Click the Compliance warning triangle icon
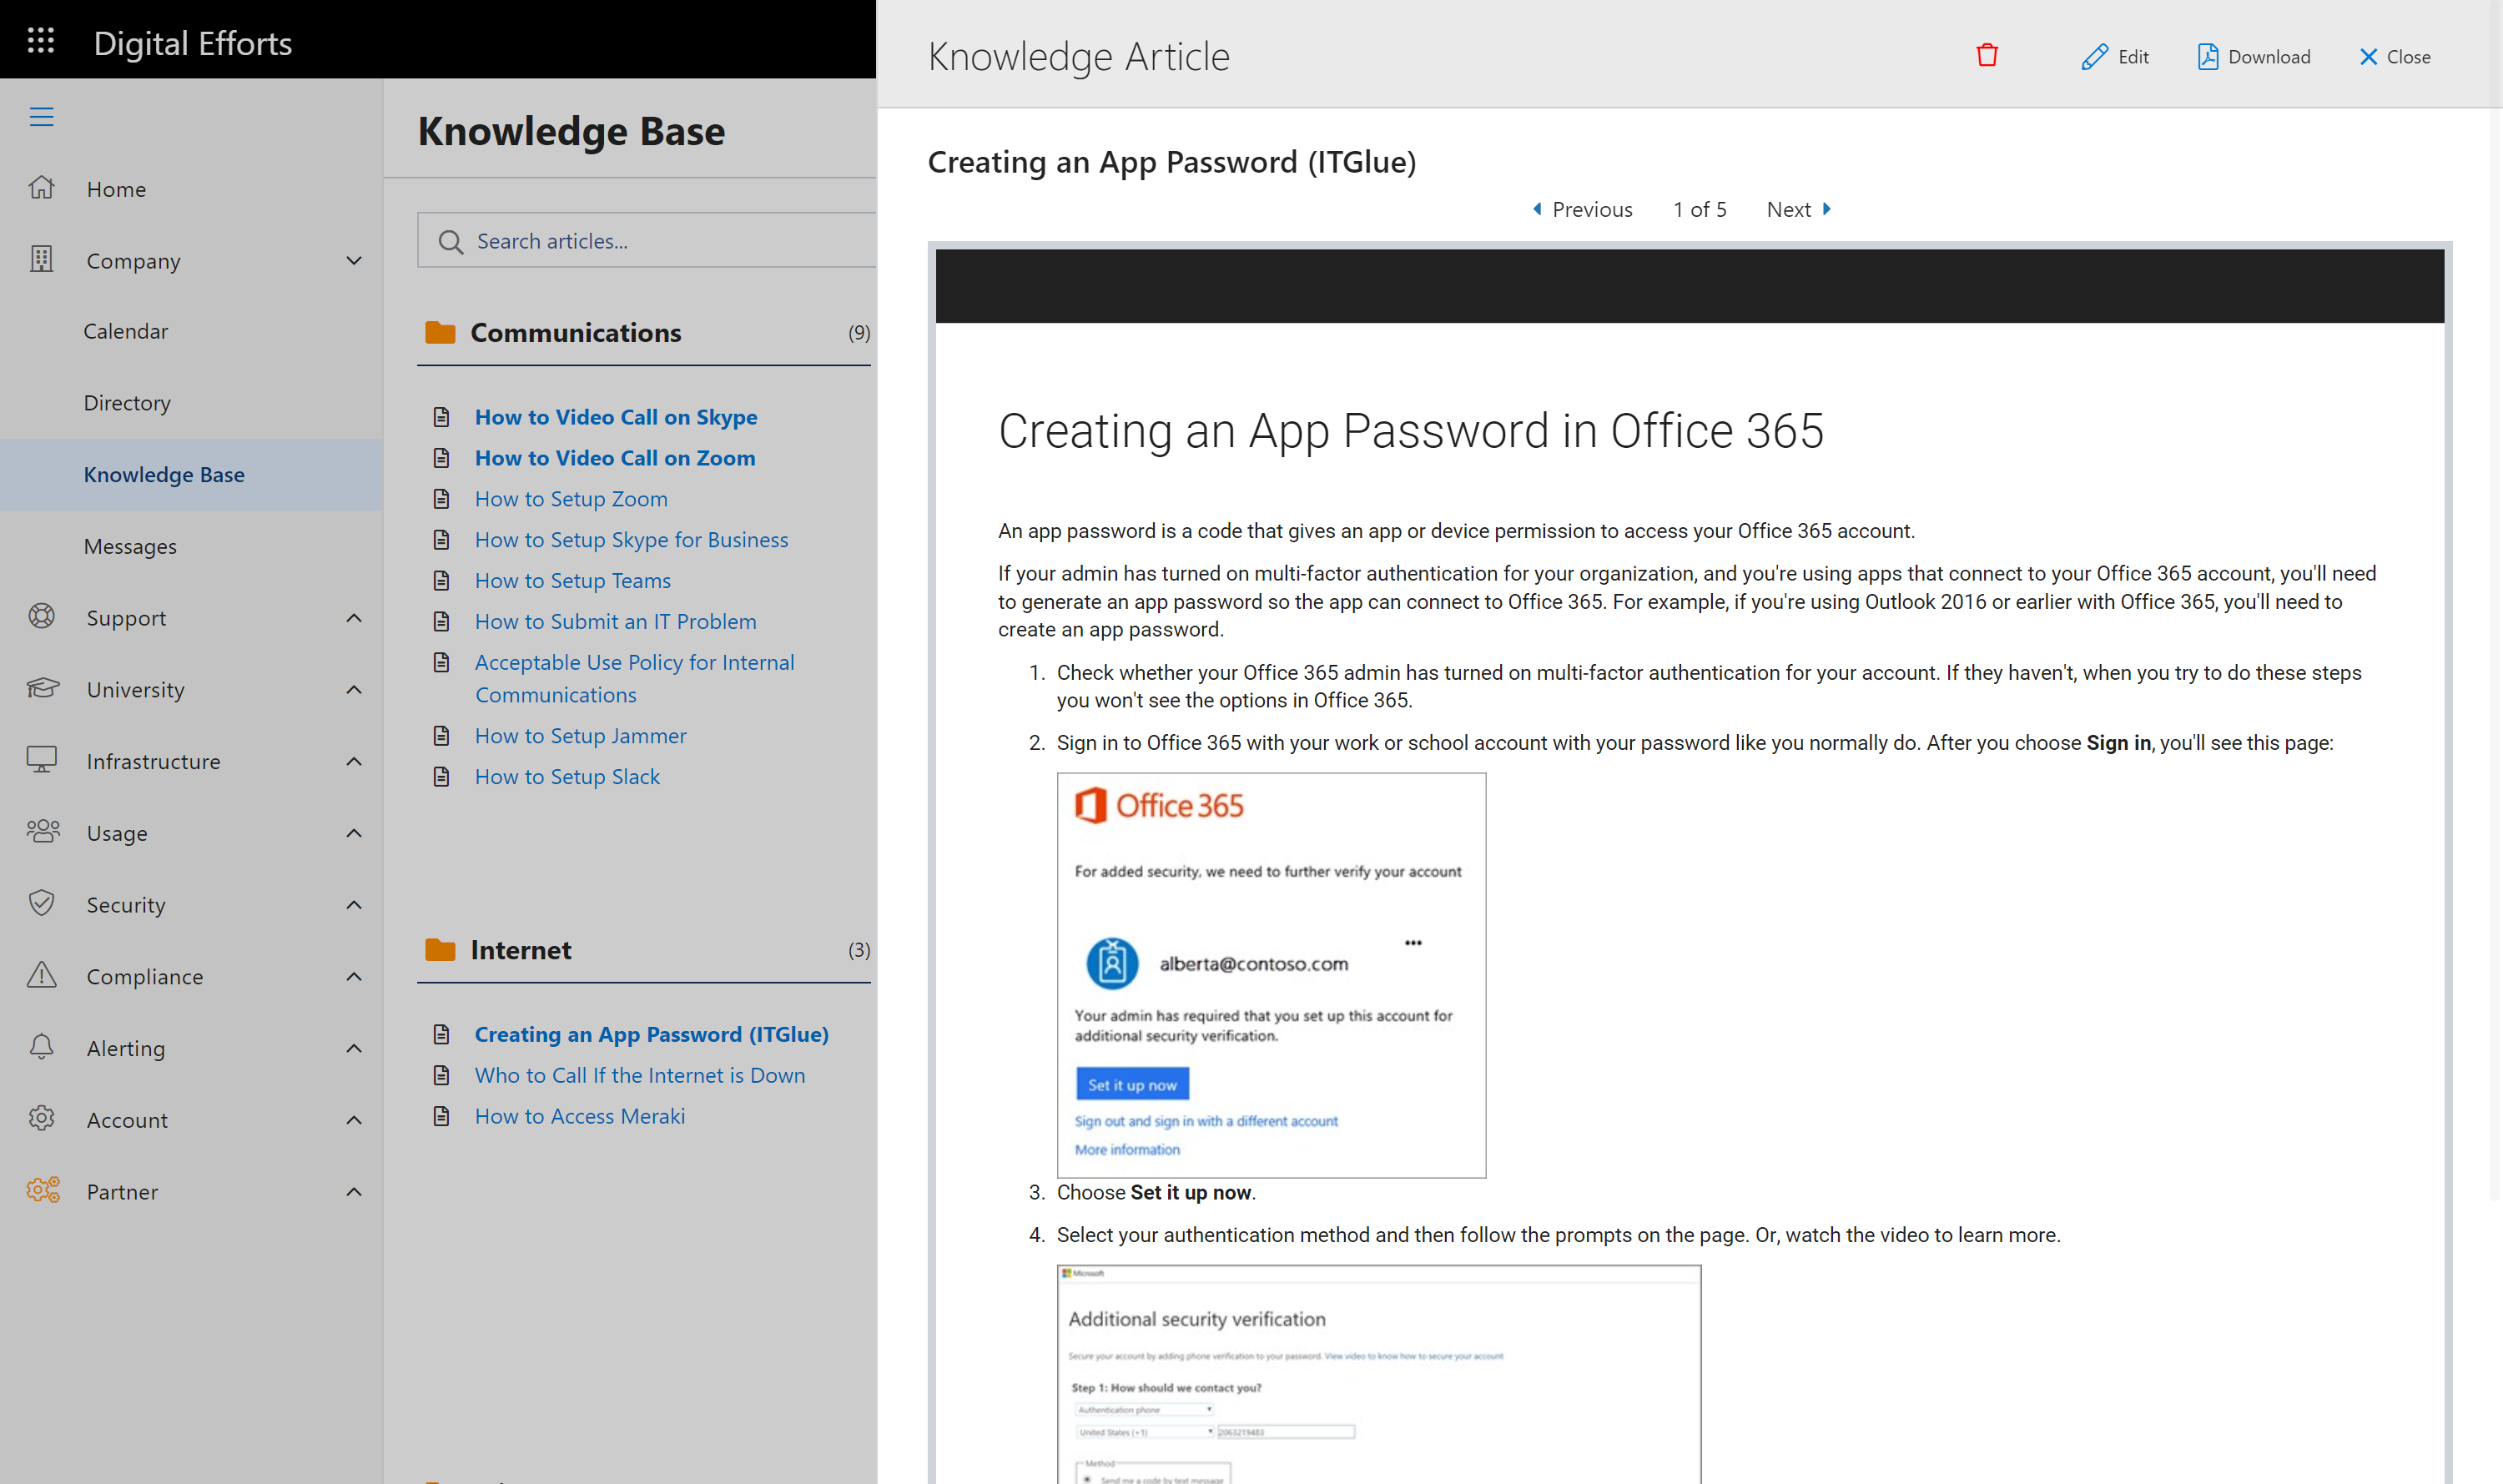 click(41, 975)
